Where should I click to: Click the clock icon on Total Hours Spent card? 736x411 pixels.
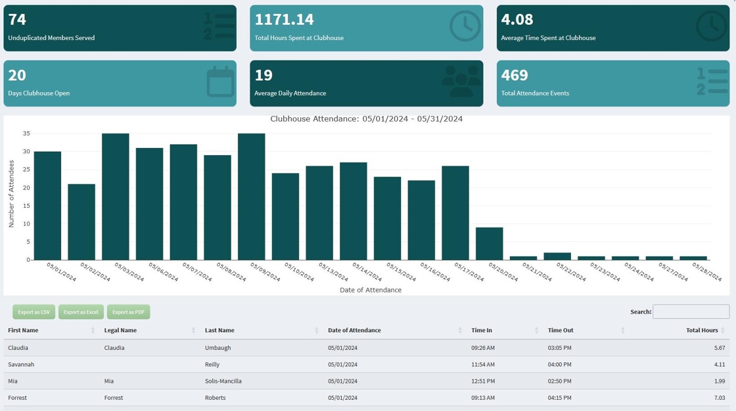pos(465,26)
